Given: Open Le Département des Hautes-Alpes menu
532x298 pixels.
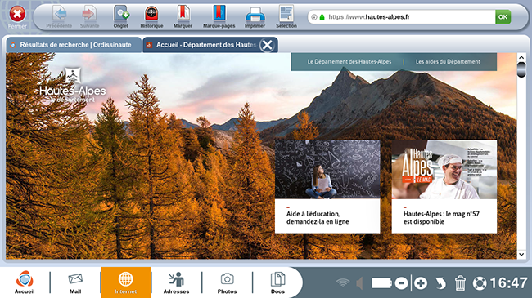Looking at the screenshot, I should tap(349, 61).
